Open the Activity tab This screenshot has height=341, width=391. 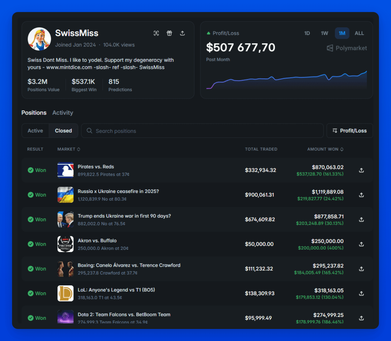pos(63,113)
